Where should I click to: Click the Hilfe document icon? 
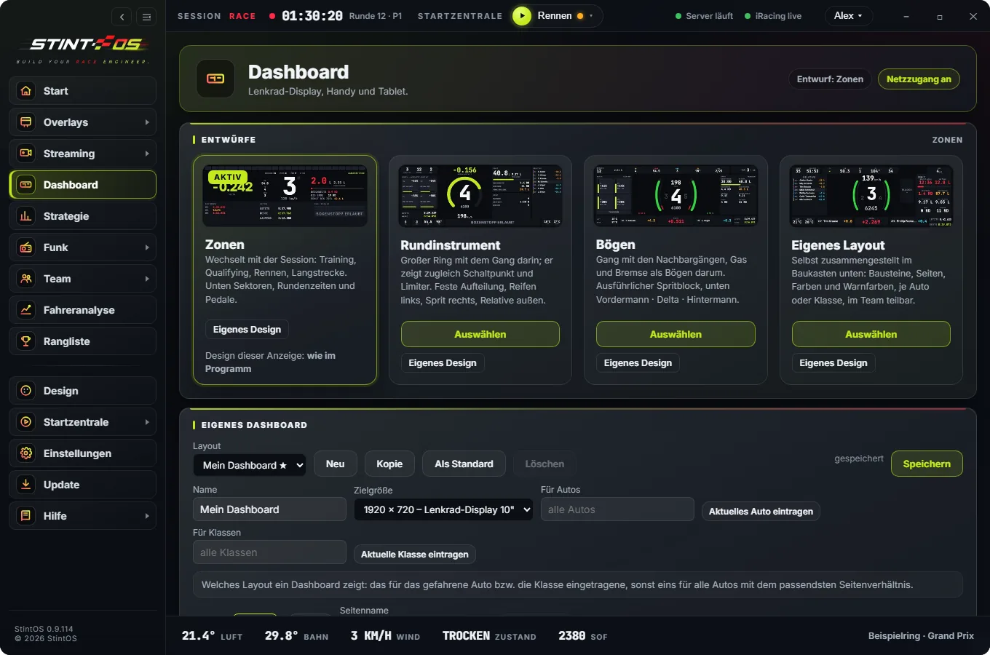pyautogui.click(x=26, y=516)
